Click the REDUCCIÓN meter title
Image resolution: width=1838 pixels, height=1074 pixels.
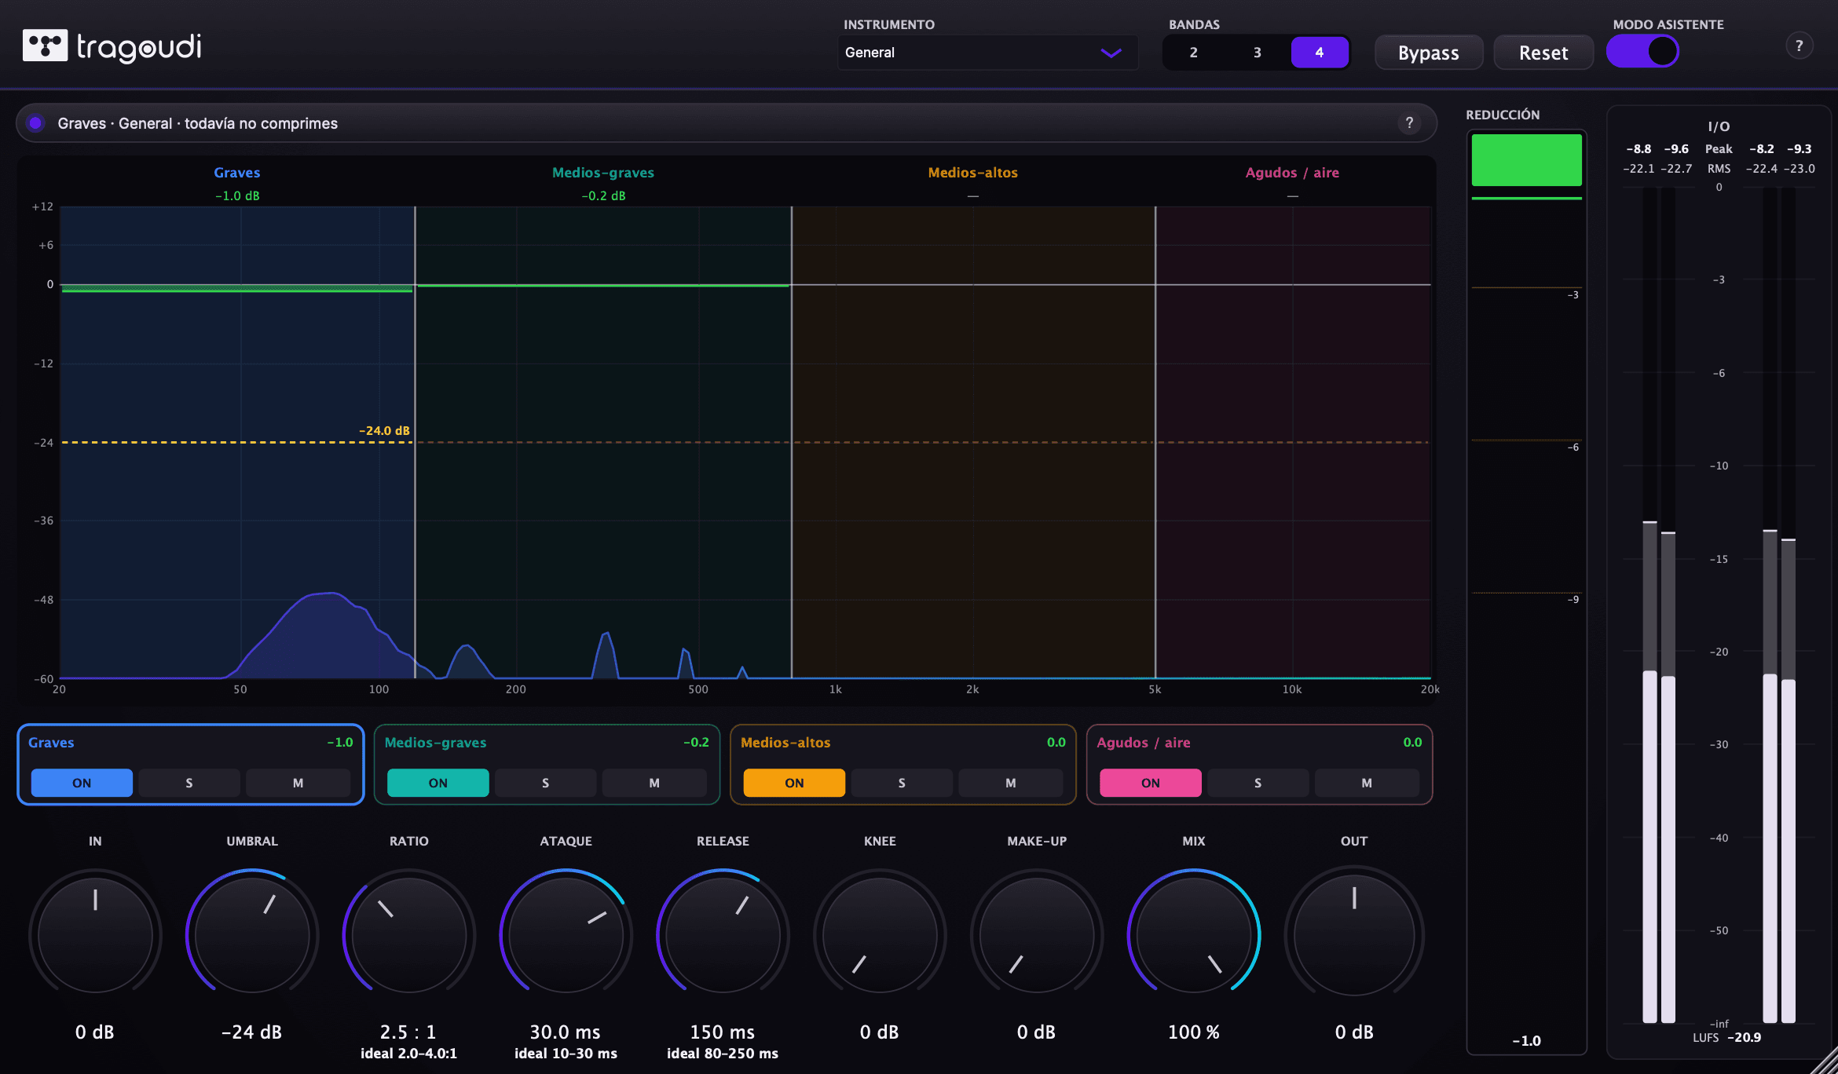click(1503, 115)
